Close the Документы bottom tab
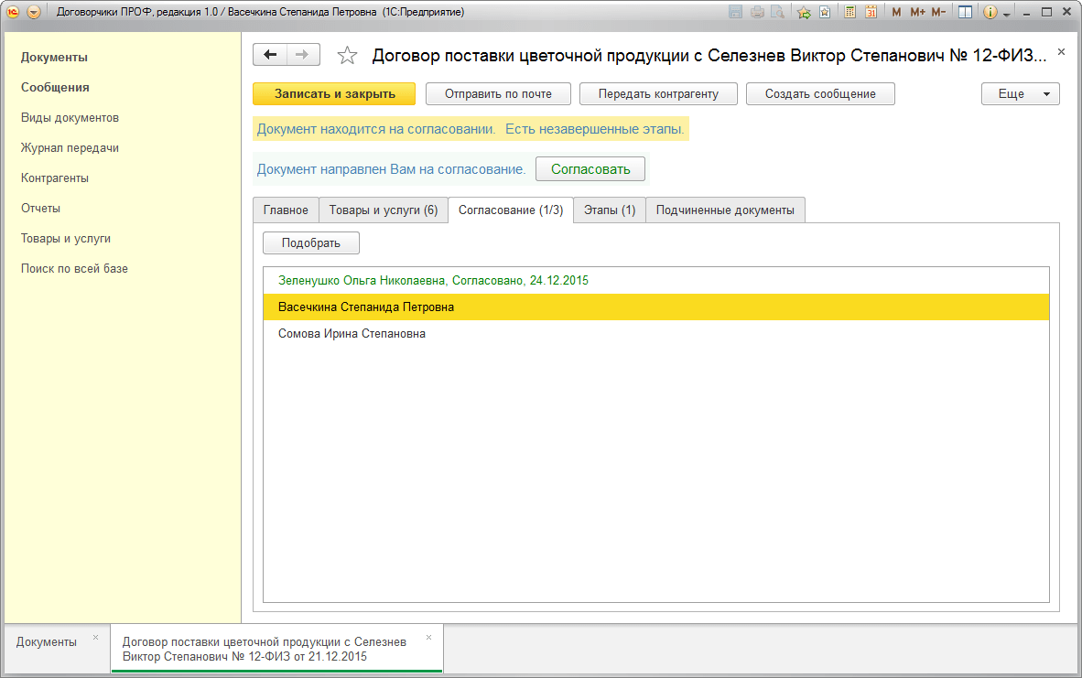The width and height of the screenshot is (1082, 678). tap(95, 637)
